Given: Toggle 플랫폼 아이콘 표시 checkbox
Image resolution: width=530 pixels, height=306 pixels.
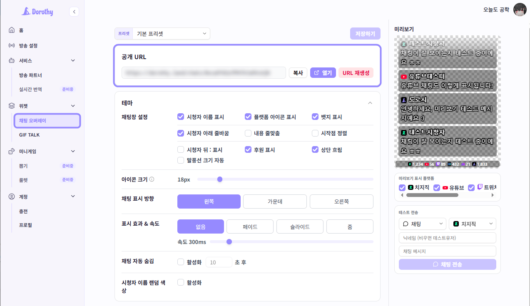Looking at the screenshot, I should click(x=248, y=117).
